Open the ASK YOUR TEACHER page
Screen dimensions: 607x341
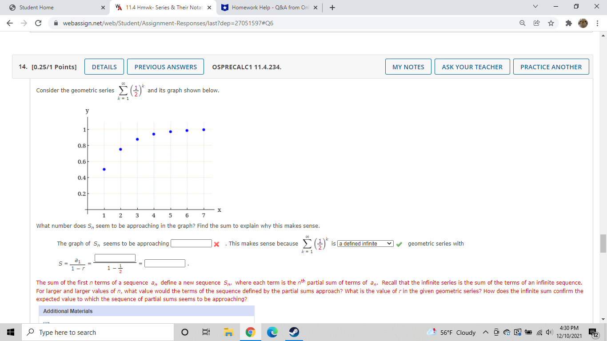click(472, 66)
